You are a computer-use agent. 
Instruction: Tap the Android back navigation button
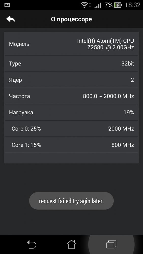(32, 244)
